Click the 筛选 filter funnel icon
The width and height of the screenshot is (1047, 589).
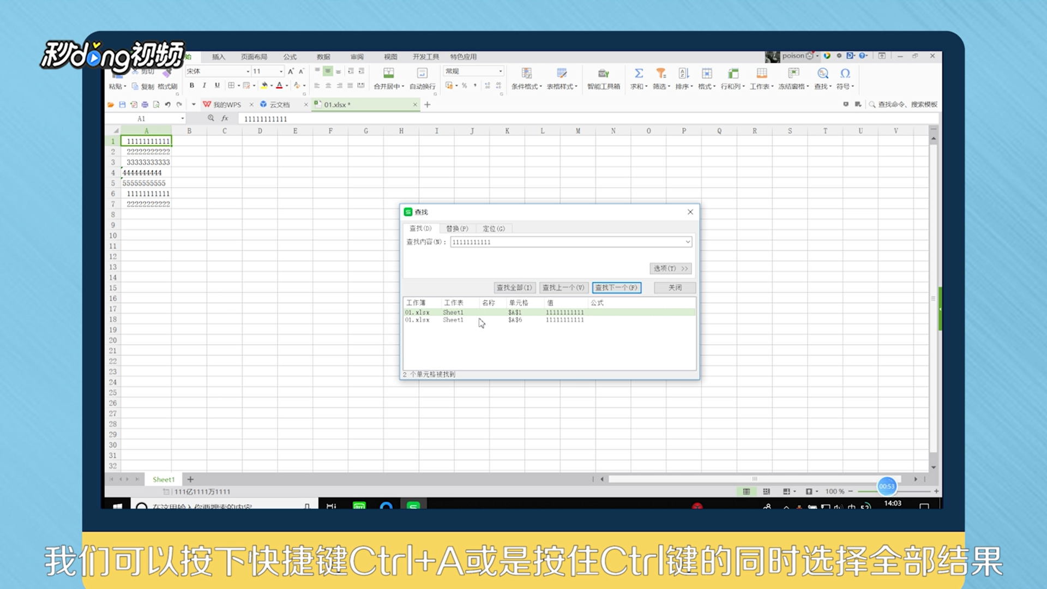click(x=661, y=74)
